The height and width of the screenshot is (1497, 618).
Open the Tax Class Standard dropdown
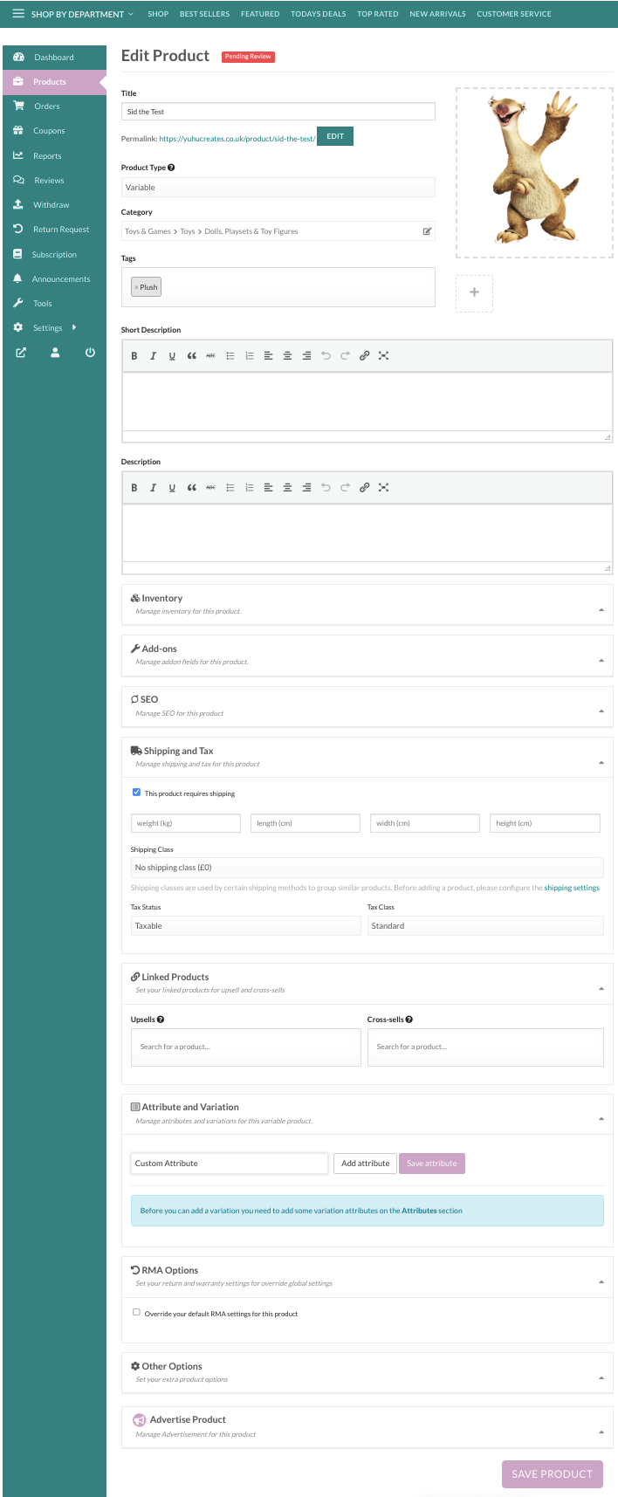(485, 926)
